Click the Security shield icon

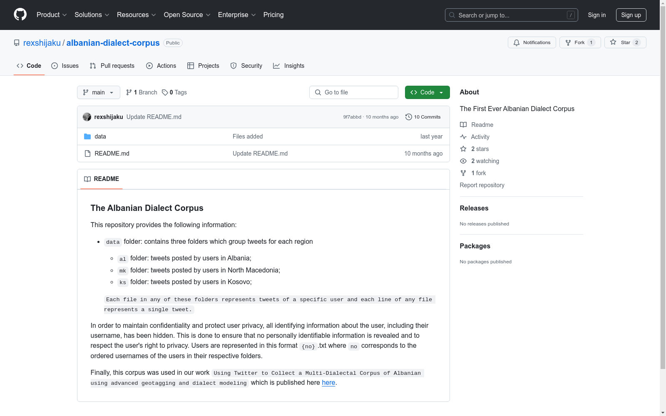(234, 66)
